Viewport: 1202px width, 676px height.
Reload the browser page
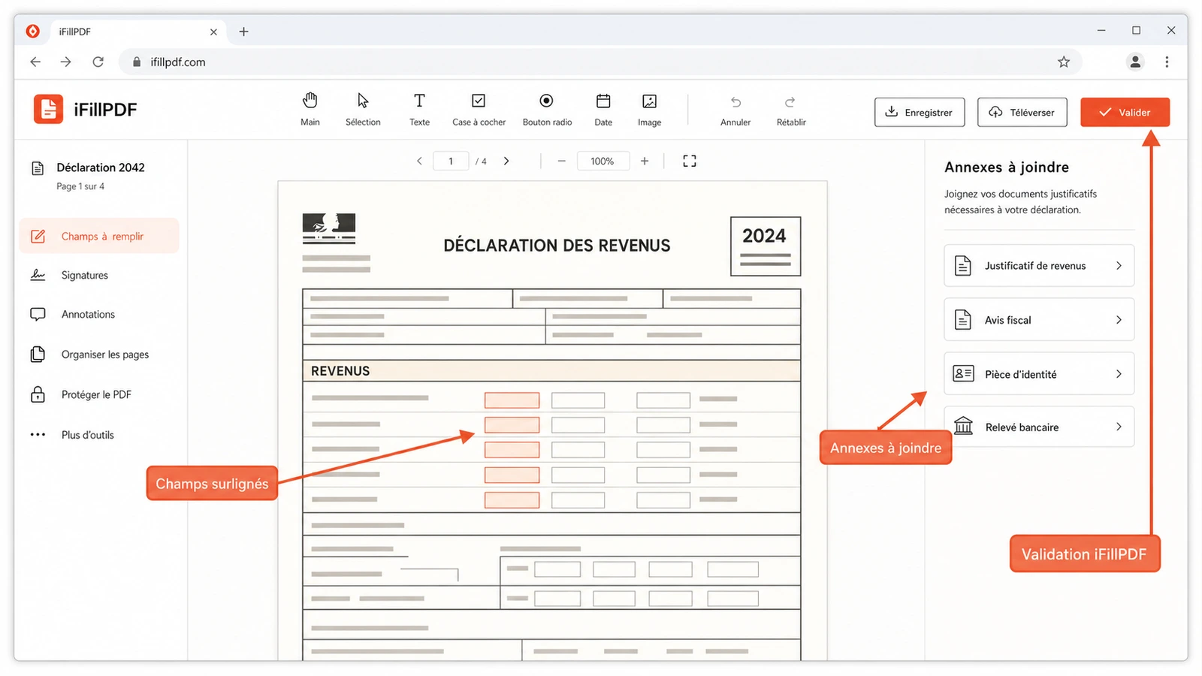[98, 62]
